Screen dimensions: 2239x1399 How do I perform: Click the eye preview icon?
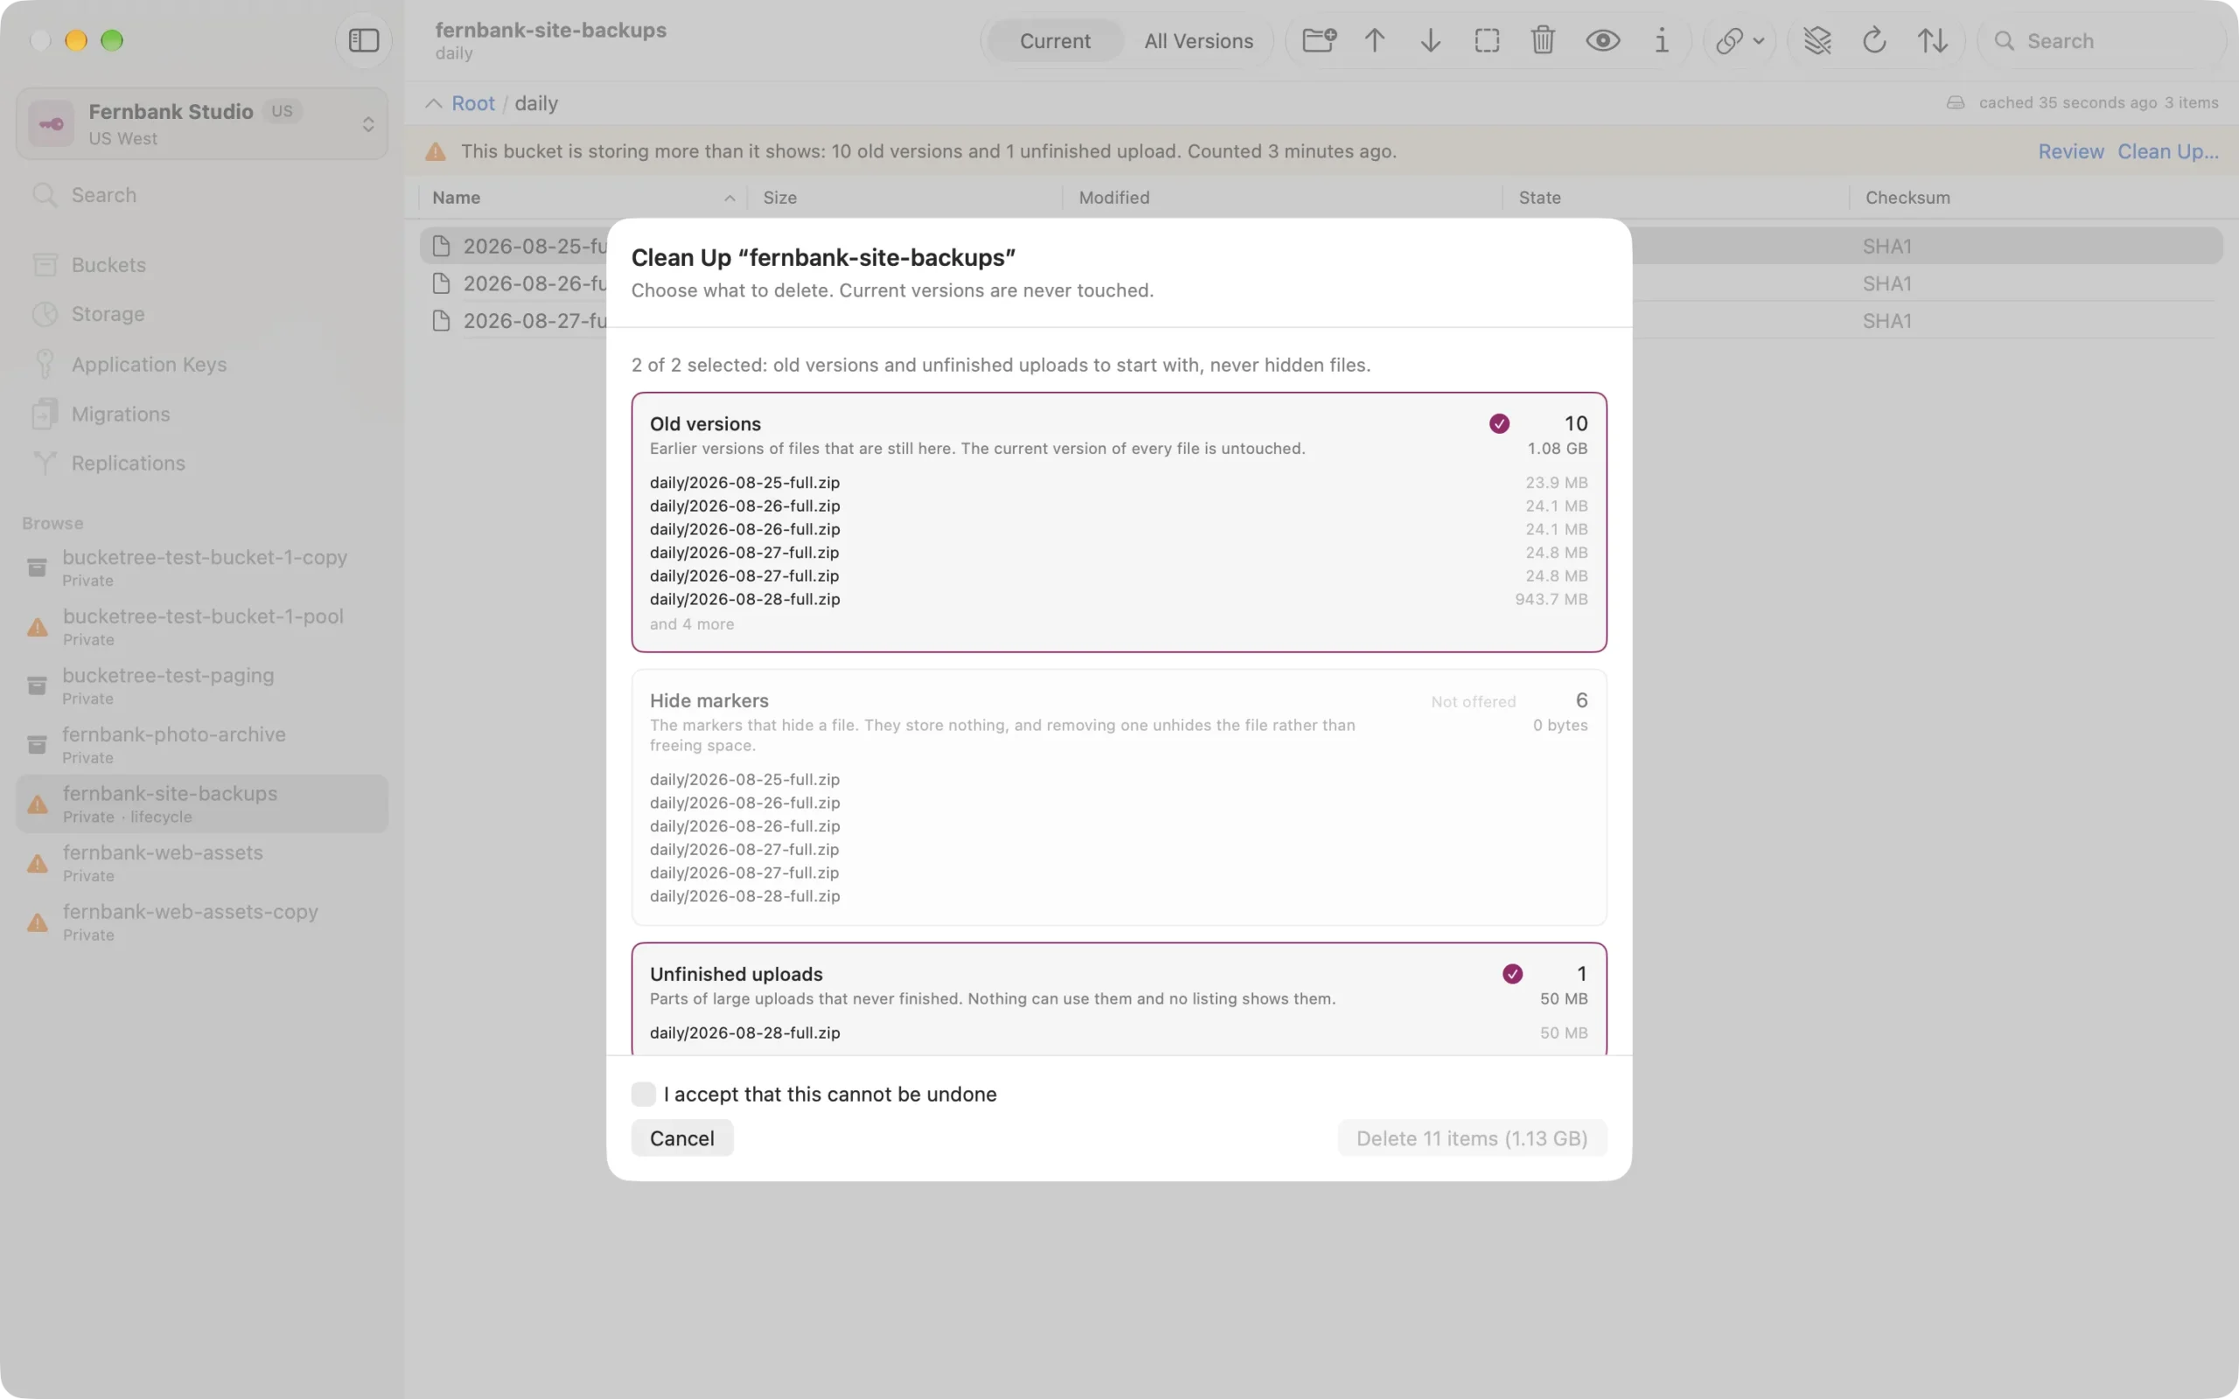coord(1602,41)
